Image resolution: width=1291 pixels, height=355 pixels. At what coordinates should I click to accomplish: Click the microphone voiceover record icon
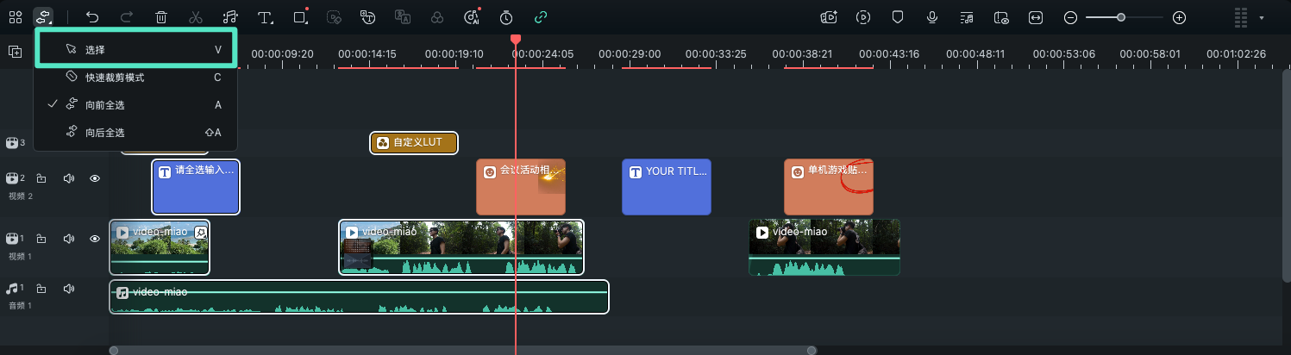coord(932,17)
